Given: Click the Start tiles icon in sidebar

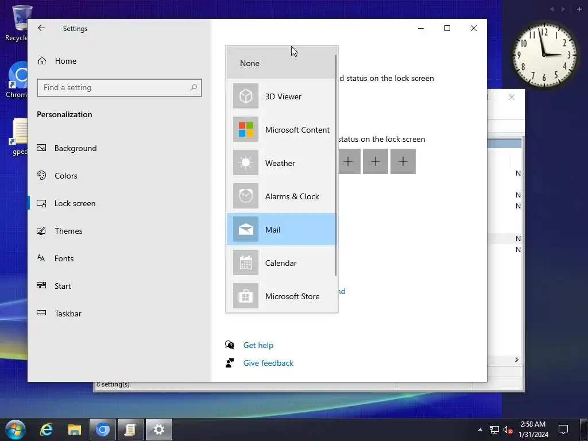Looking at the screenshot, I should click(41, 285).
